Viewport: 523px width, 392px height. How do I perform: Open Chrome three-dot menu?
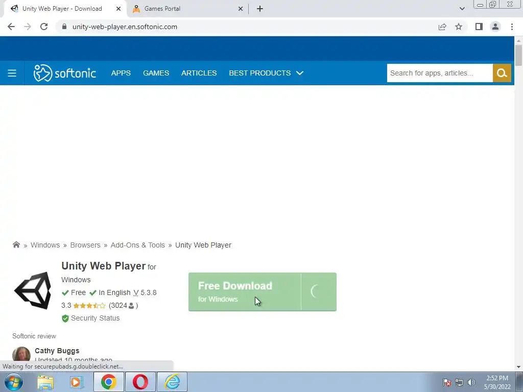512,27
